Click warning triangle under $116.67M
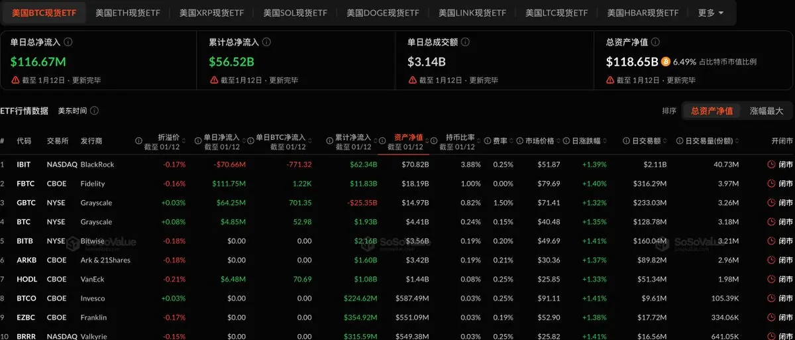795x340 pixels. (15, 80)
